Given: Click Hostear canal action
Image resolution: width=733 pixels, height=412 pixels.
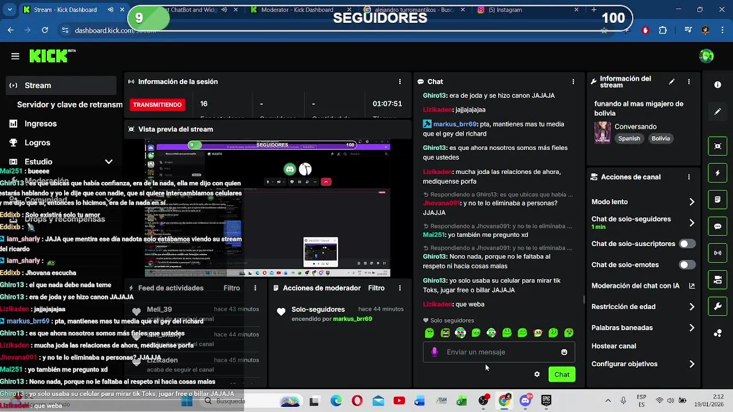Looking at the screenshot, I should (x=614, y=346).
